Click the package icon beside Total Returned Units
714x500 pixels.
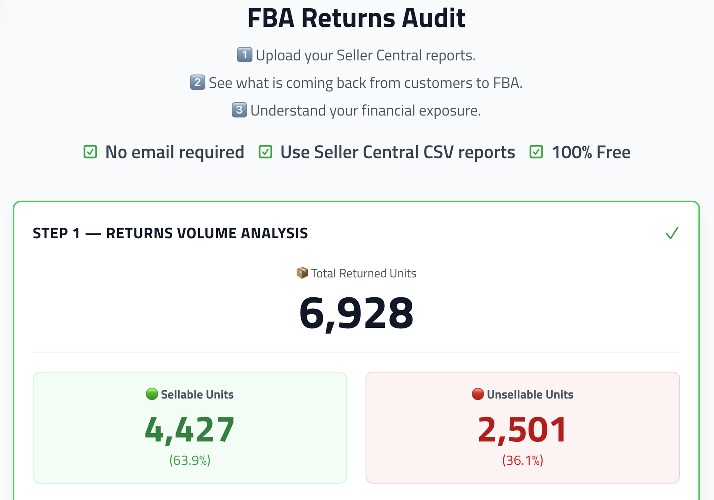click(302, 273)
